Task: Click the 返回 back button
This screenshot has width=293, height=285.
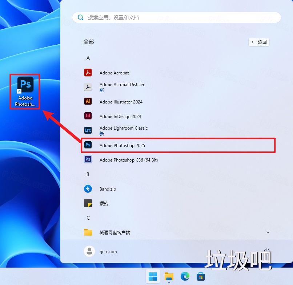Action: (x=258, y=42)
